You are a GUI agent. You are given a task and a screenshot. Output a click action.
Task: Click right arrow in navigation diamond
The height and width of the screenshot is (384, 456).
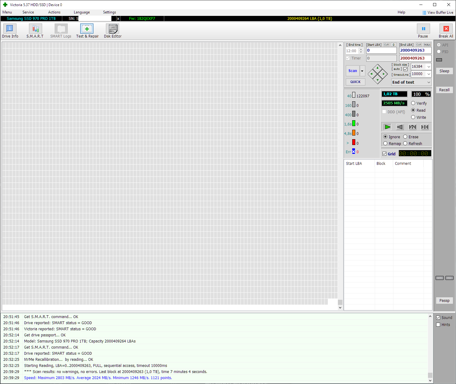point(384,74)
